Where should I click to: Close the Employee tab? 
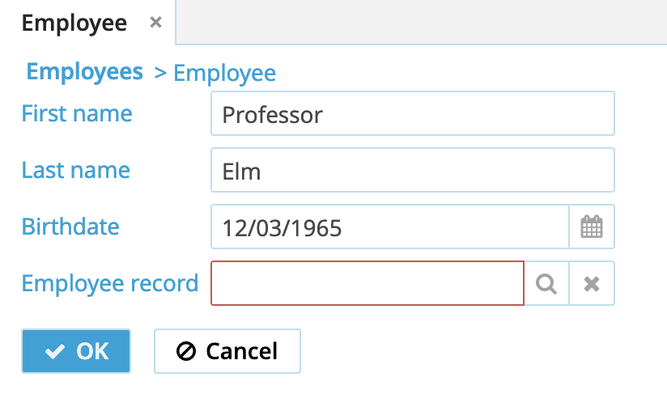pyautogui.click(x=156, y=23)
